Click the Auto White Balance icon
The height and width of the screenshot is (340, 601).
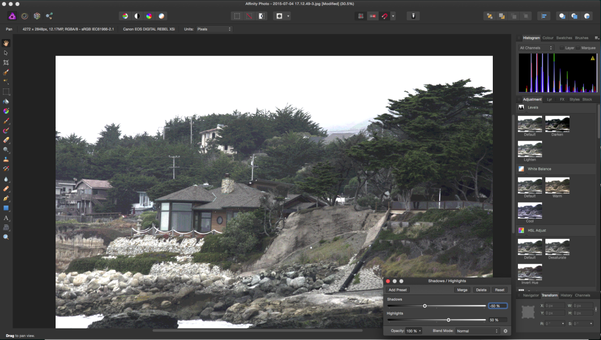click(x=162, y=16)
